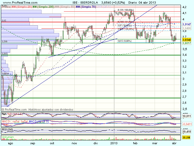
Task: Select the 4,128 (100,00%) Fibonacci label
Action: (x=125, y=10)
